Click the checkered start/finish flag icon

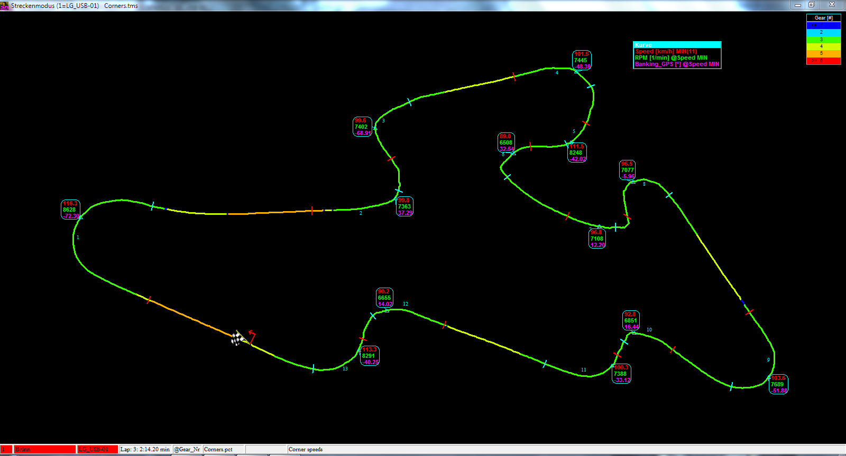(x=236, y=338)
